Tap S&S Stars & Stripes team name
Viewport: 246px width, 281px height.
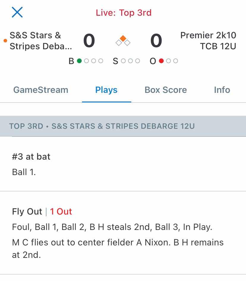41,41
